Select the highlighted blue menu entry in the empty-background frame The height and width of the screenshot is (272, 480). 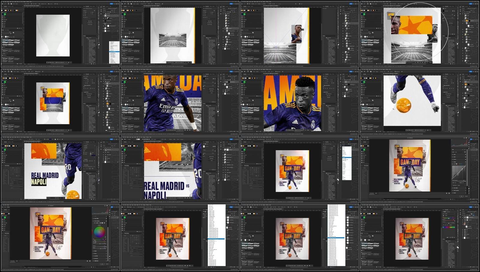point(114,52)
